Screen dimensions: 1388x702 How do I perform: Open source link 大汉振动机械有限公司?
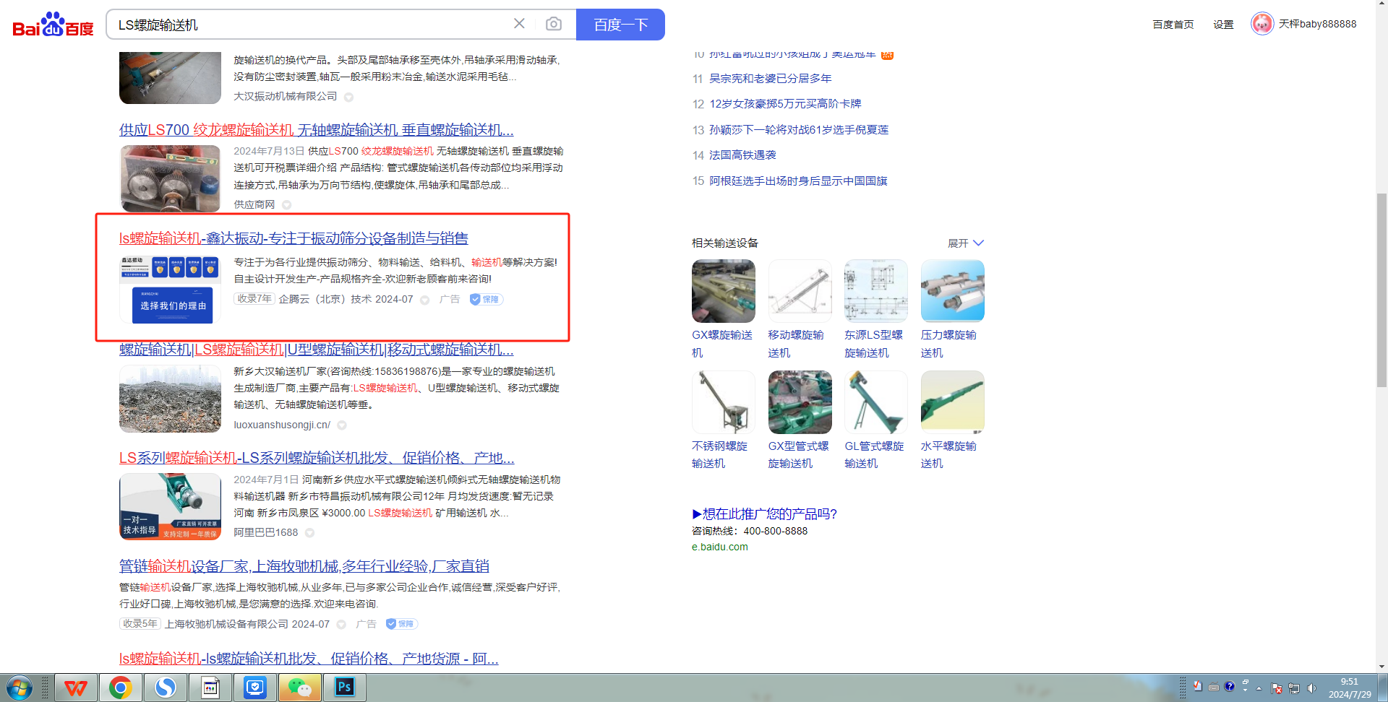(286, 97)
